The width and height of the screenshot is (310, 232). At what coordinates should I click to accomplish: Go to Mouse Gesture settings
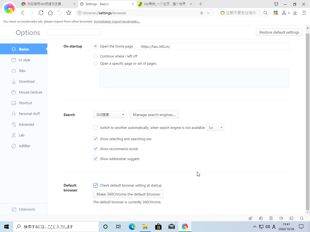(30, 92)
